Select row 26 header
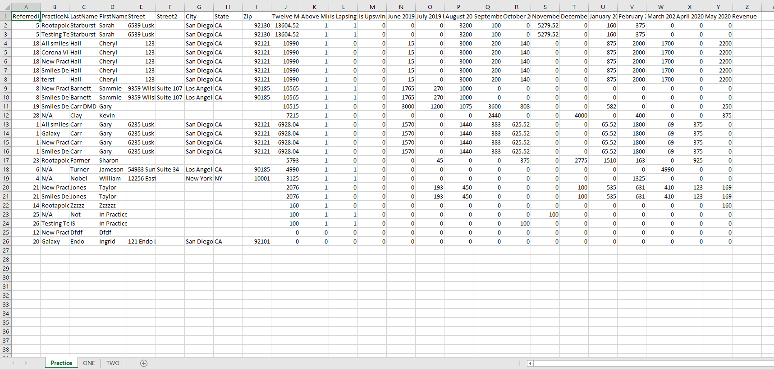This screenshot has height=370, width=774. 5,241
